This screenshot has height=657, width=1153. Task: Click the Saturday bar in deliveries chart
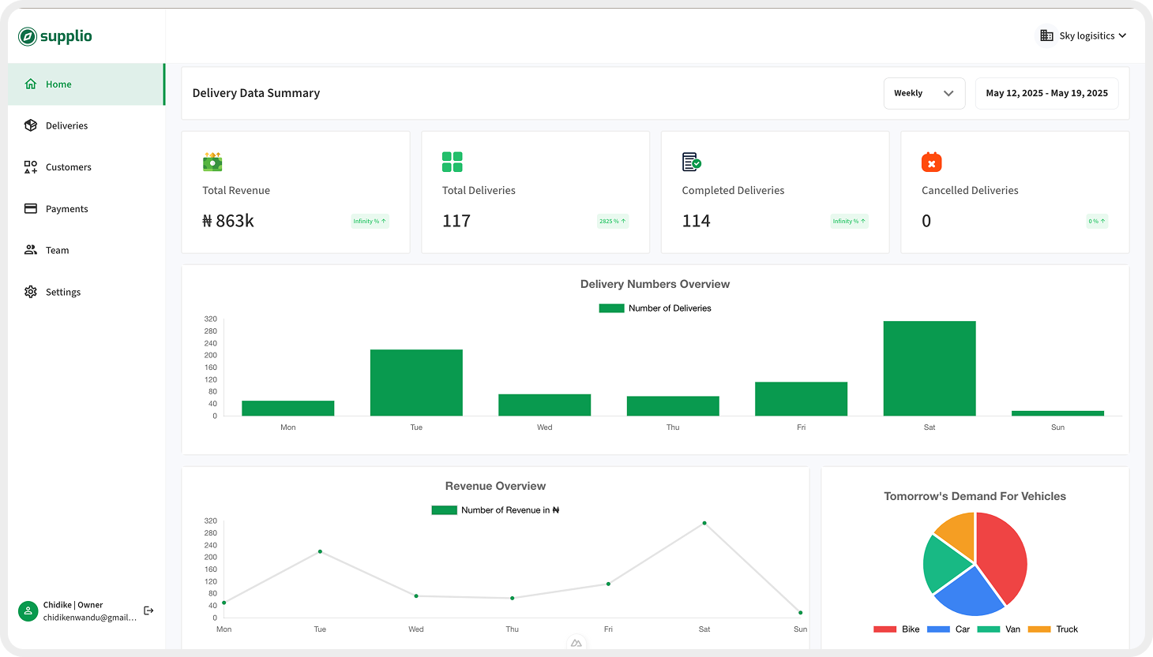pos(929,368)
